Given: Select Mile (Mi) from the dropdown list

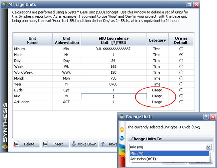Looking at the screenshot, I should pos(169,153).
